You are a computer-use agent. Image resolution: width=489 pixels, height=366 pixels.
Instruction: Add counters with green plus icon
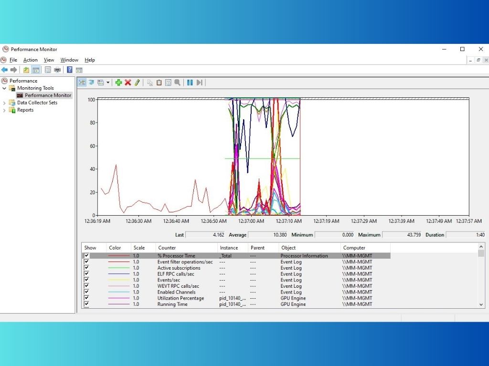tap(118, 83)
